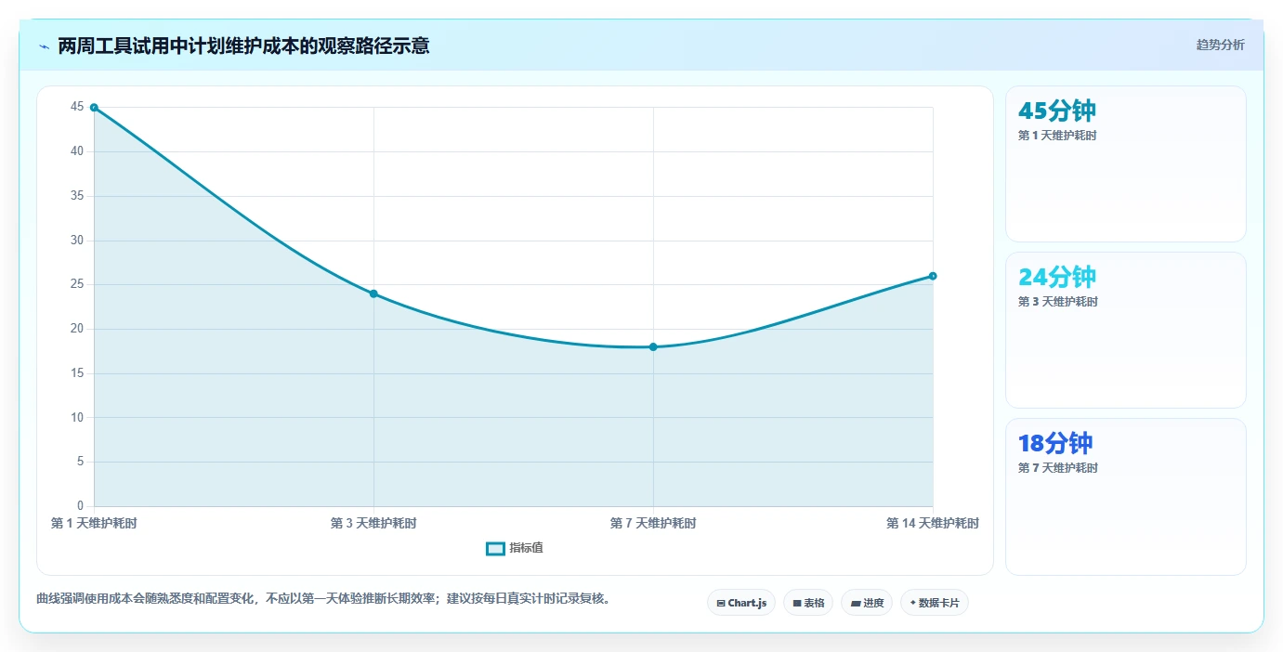
Task: Click the icon inside the Chart.js pill
Action: 721,604
